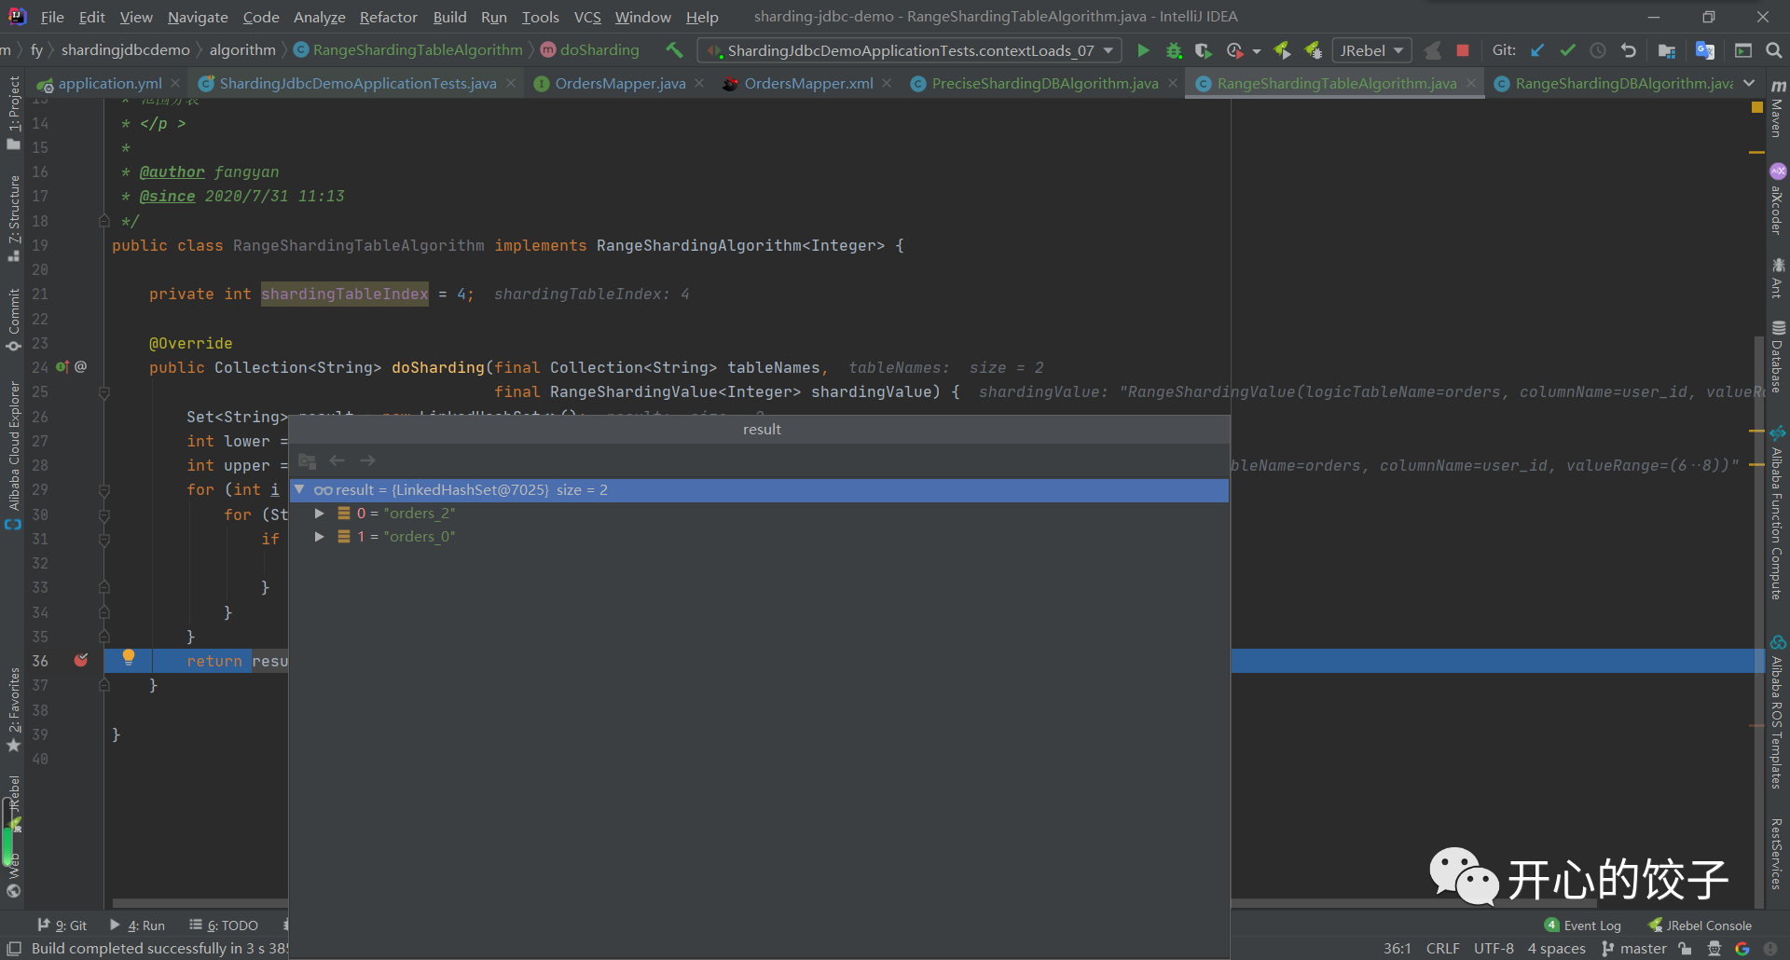This screenshot has height=960, width=1790.
Task: Expand element 1 "orders_0" in result
Action: pos(320,537)
